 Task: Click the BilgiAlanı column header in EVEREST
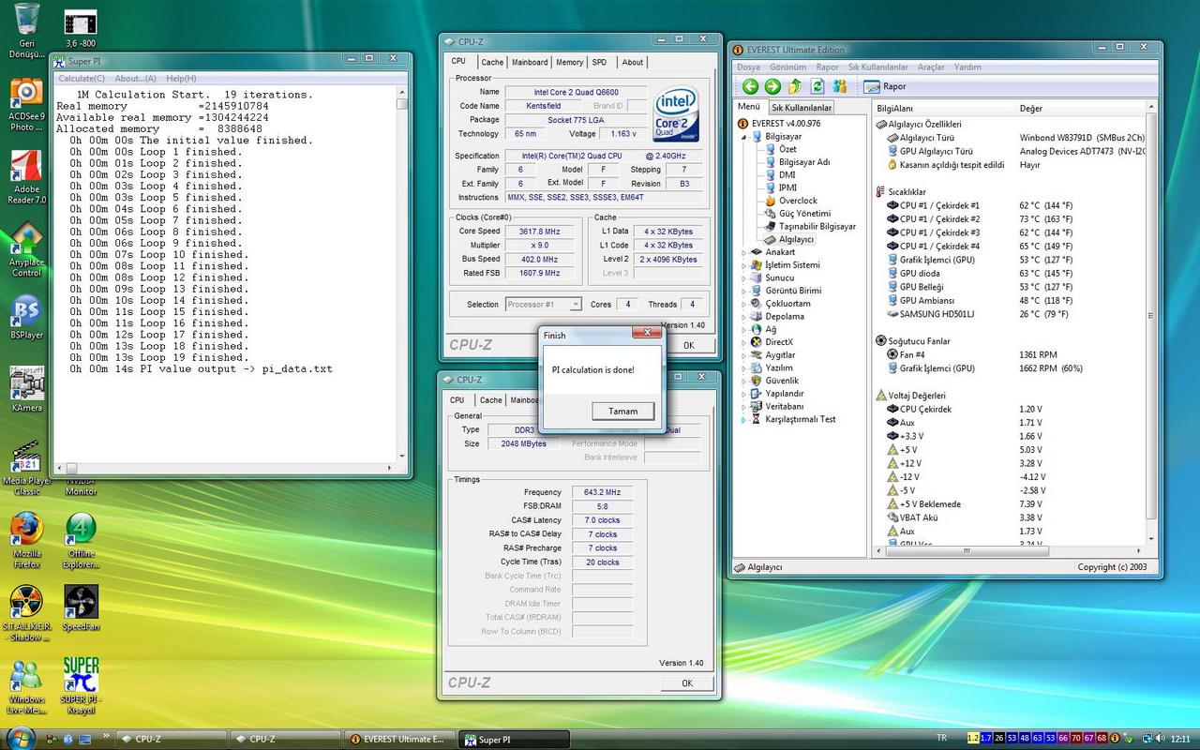tap(945, 108)
